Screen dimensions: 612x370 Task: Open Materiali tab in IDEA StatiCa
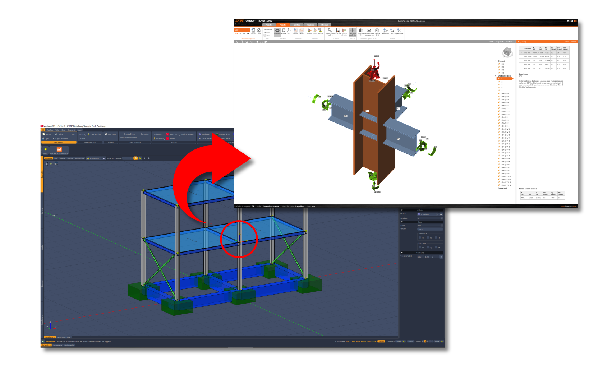(x=325, y=25)
